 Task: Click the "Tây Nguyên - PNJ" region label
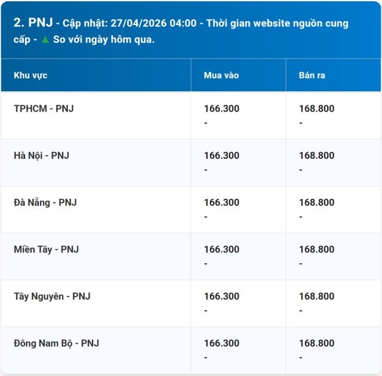52,296
